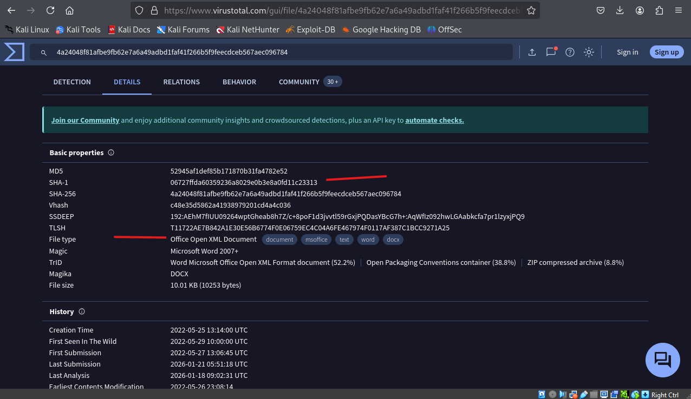
Task: Save the page to Pocket icon
Action: pos(601,10)
